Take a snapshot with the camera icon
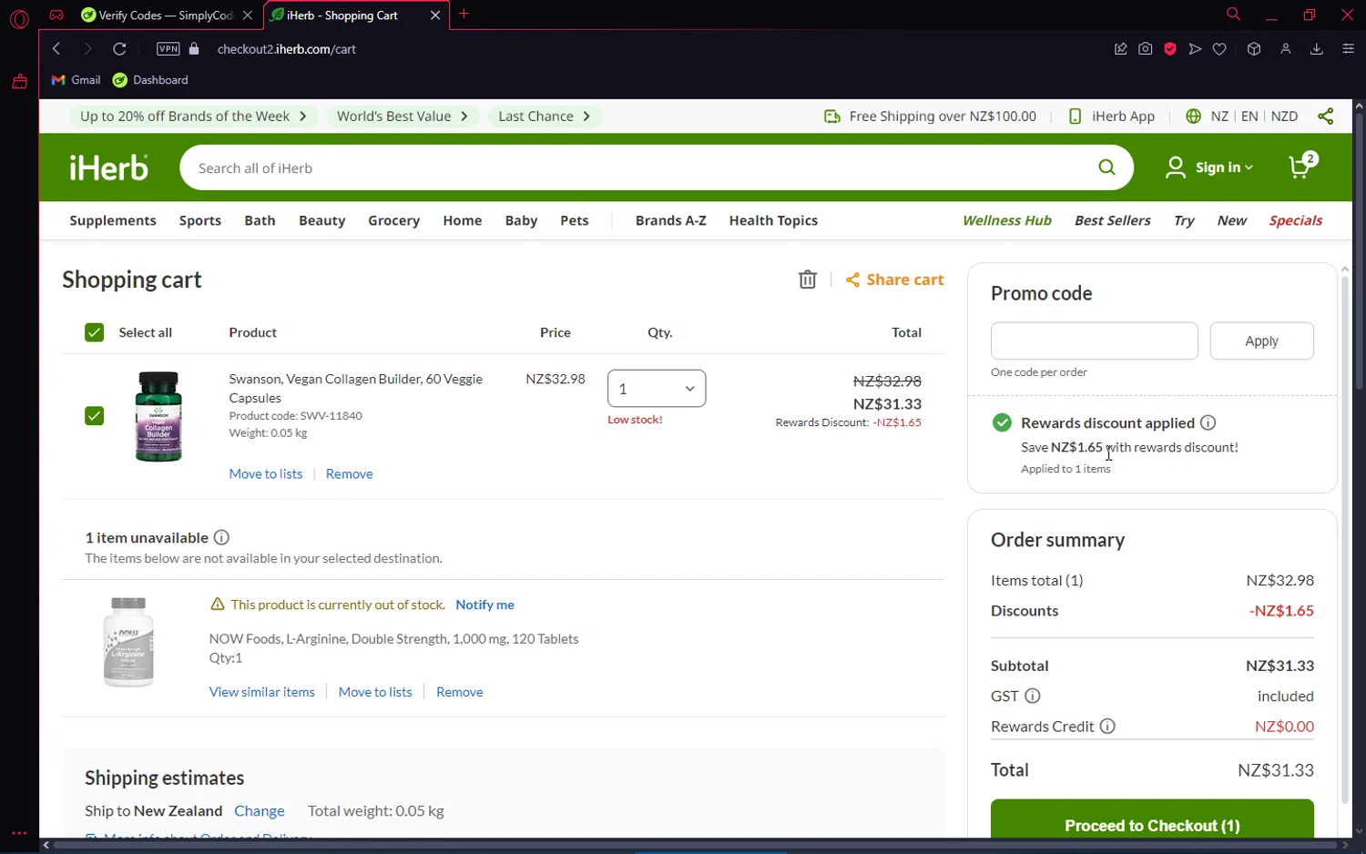Image resolution: width=1366 pixels, height=854 pixels. click(1146, 49)
